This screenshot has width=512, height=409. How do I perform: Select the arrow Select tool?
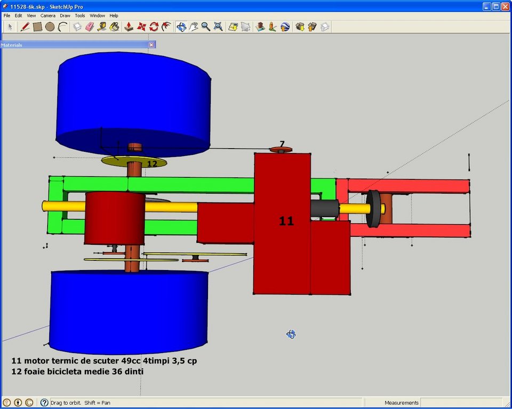click(x=10, y=27)
